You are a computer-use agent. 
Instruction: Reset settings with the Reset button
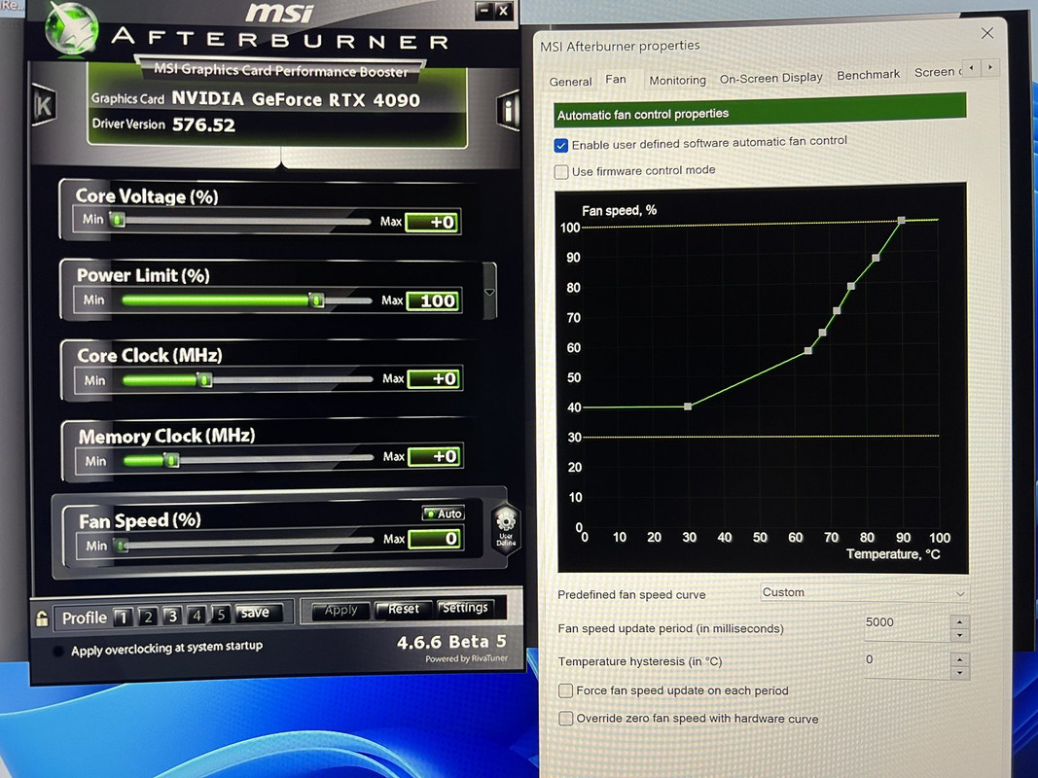click(403, 609)
